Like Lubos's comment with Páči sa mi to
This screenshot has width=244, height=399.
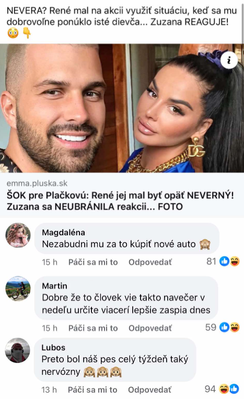point(92,390)
